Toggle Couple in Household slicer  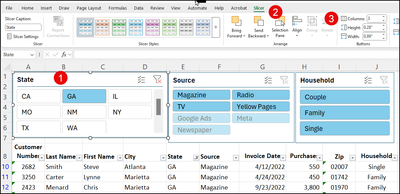click(x=344, y=97)
